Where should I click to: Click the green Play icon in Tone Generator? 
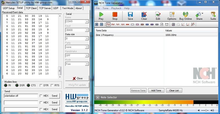(x=101, y=15)
